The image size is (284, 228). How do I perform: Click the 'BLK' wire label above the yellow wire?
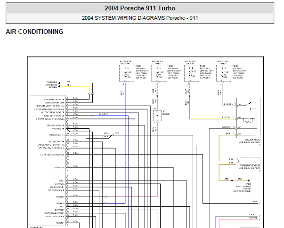point(69,82)
